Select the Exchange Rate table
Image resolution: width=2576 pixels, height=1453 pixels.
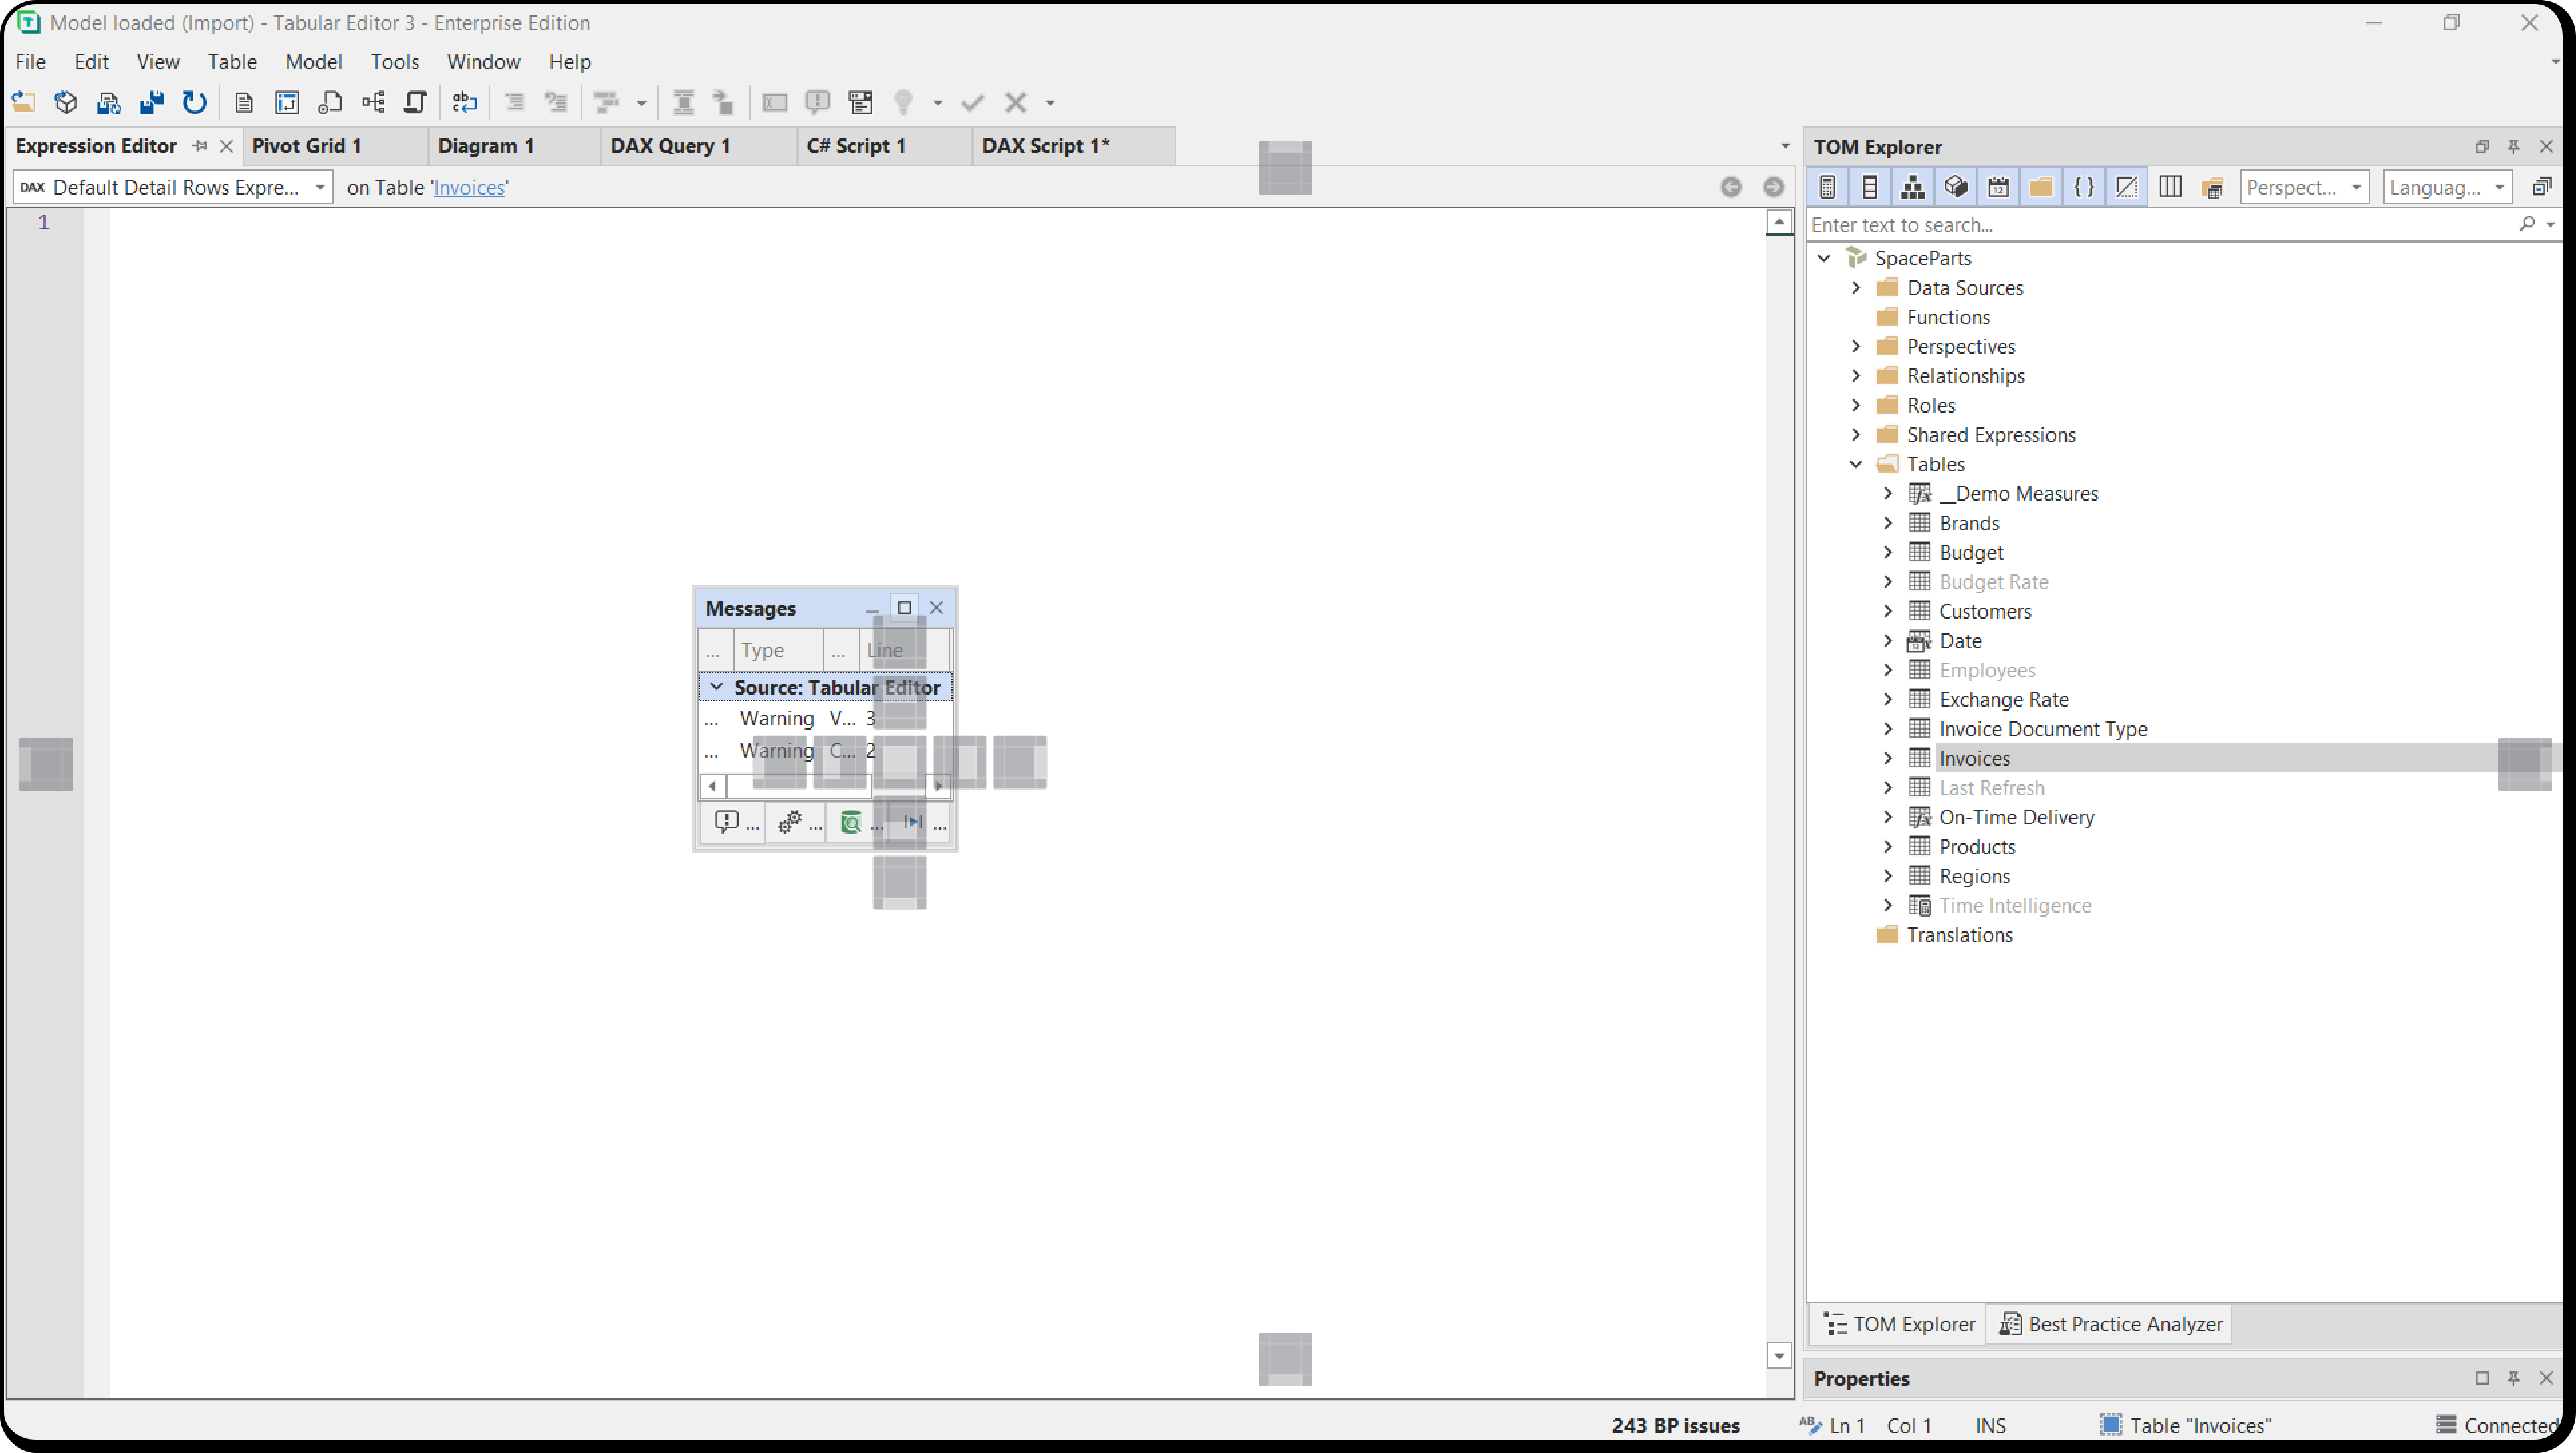[2004, 699]
